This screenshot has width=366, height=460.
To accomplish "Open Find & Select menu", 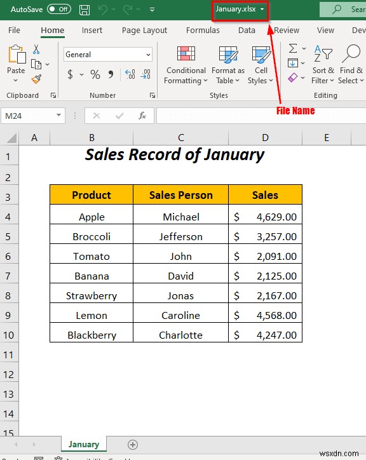I will [351, 65].
